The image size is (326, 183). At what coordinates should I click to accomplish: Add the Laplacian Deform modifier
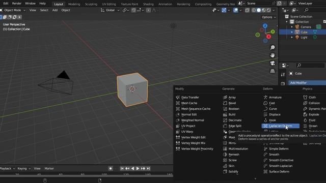pyautogui.click(x=281, y=126)
